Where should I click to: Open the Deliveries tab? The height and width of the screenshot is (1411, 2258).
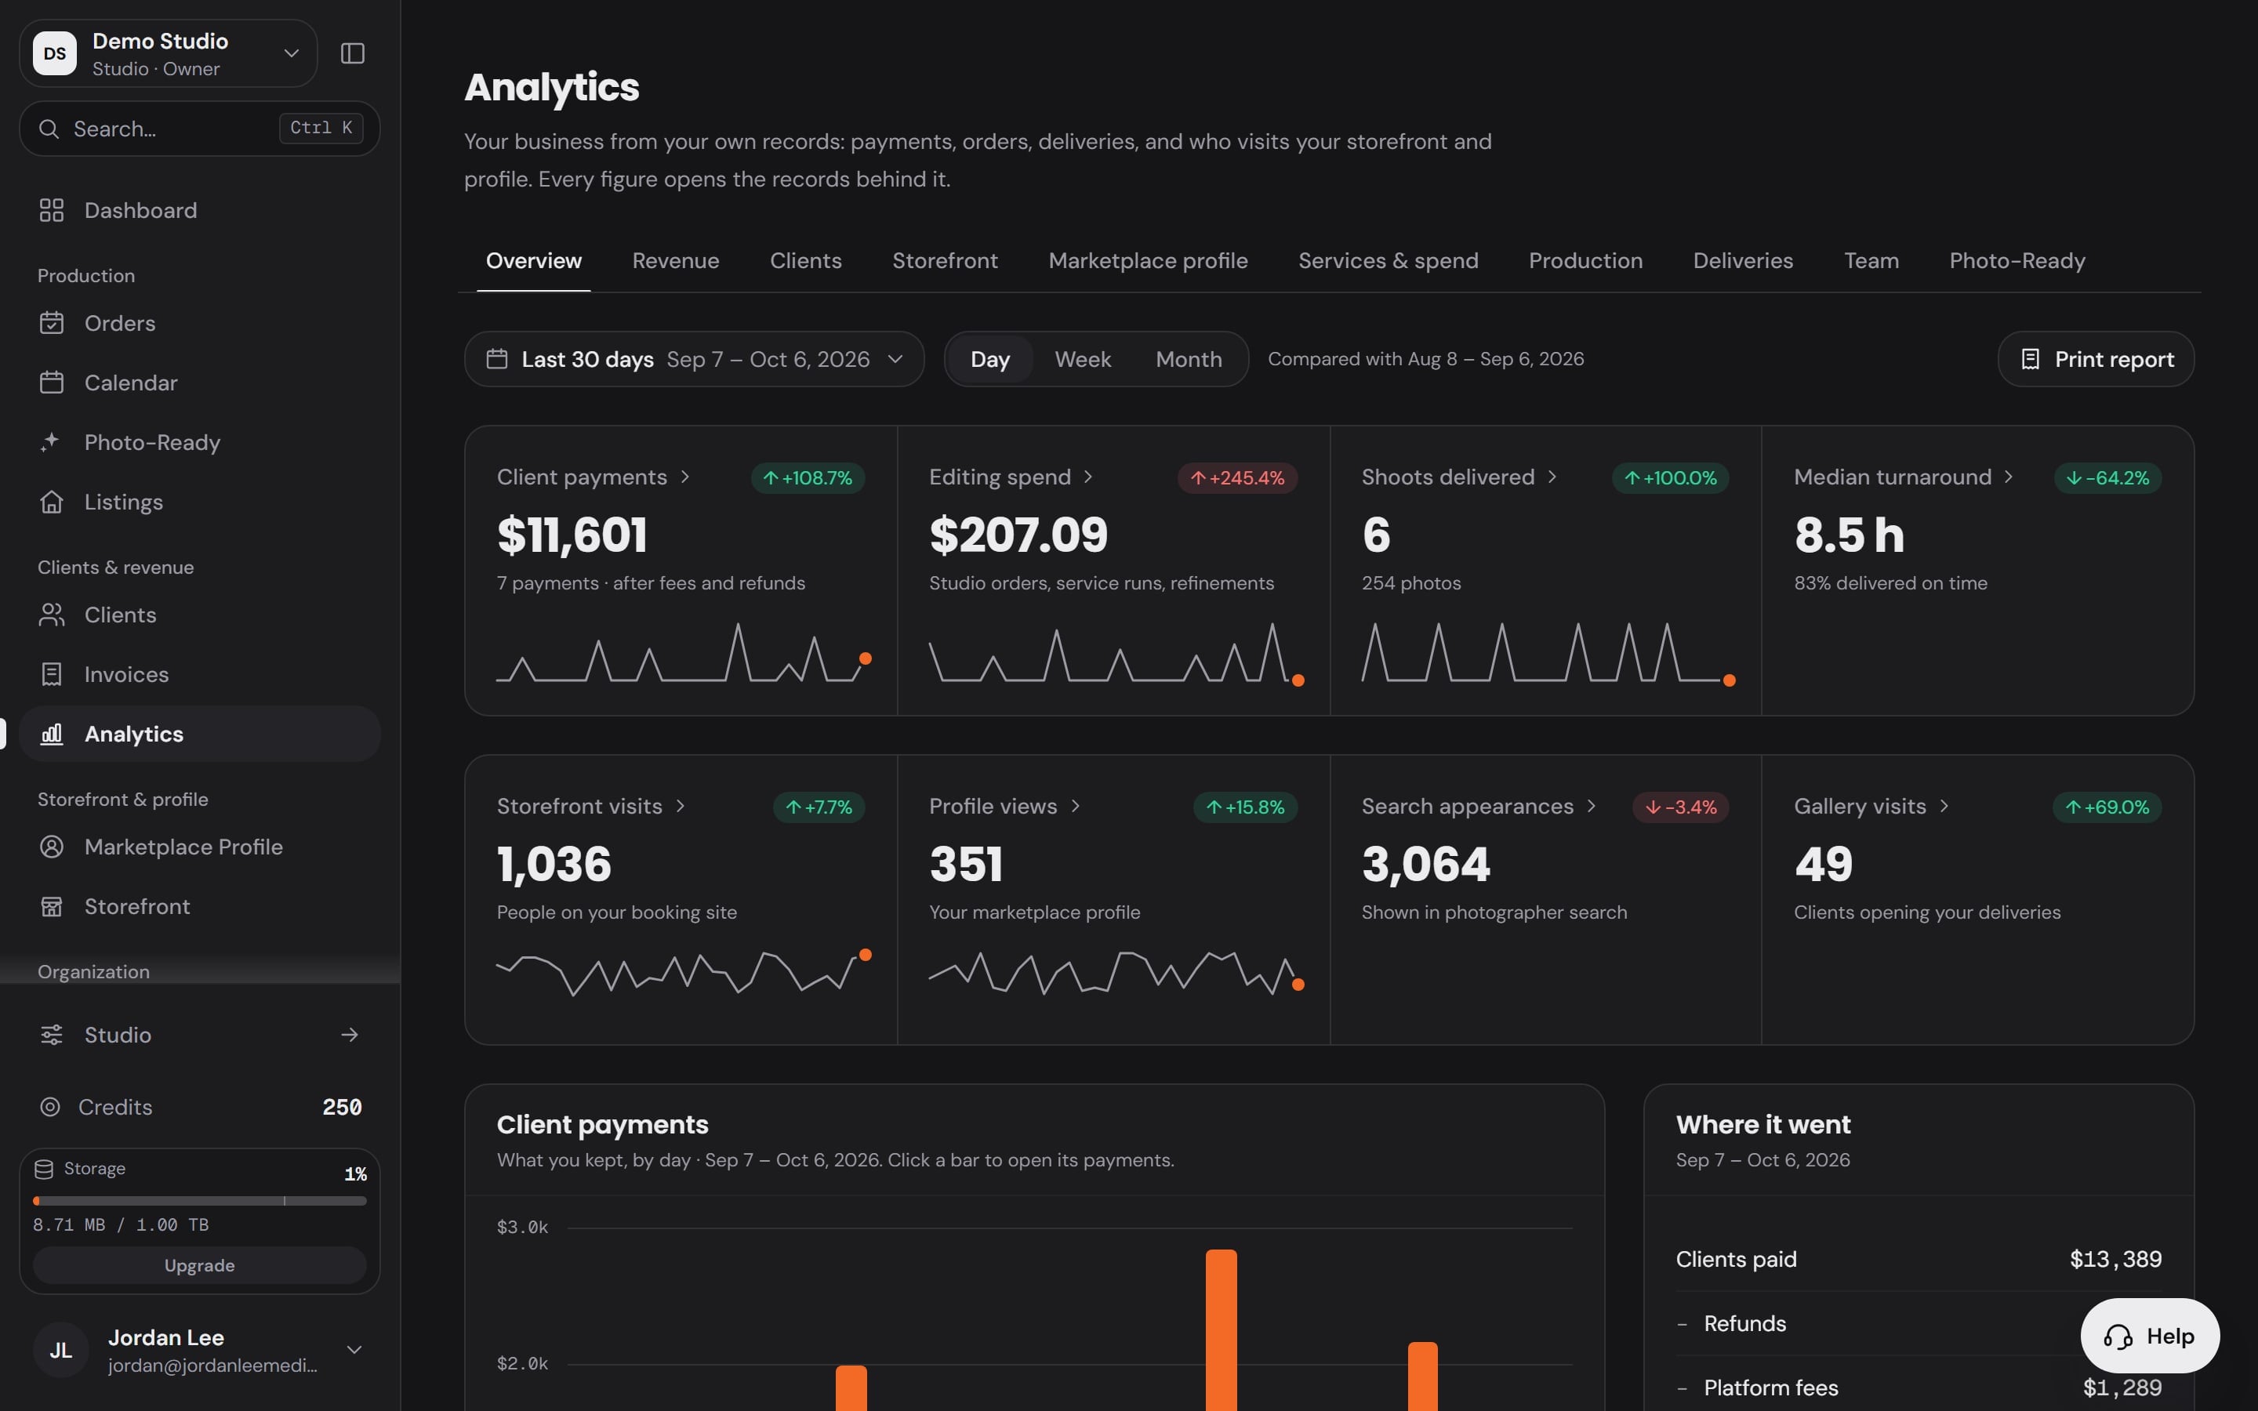(x=1743, y=260)
